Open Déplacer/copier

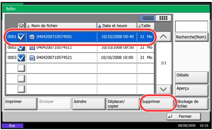[x=123, y=104]
